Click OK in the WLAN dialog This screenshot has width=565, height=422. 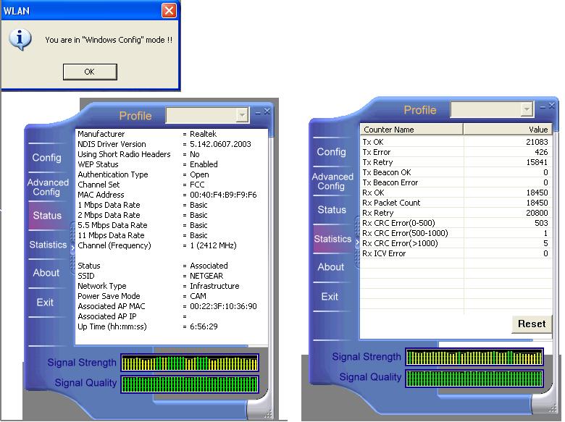click(90, 72)
